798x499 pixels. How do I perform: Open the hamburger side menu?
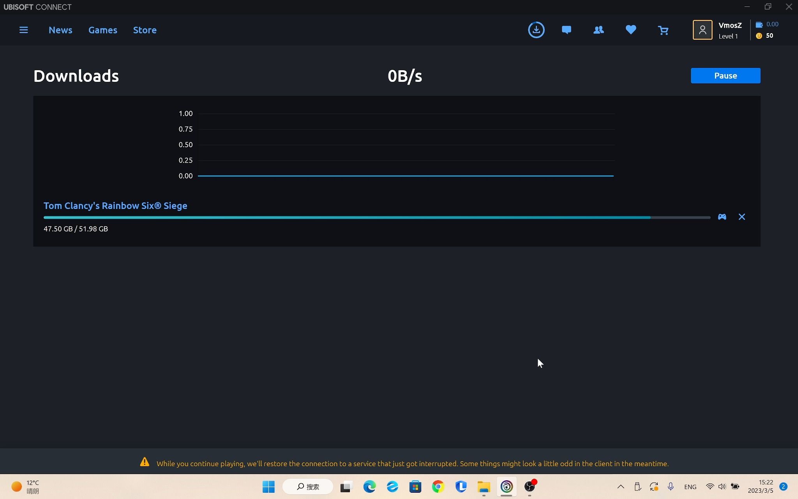pyautogui.click(x=23, y=30)
